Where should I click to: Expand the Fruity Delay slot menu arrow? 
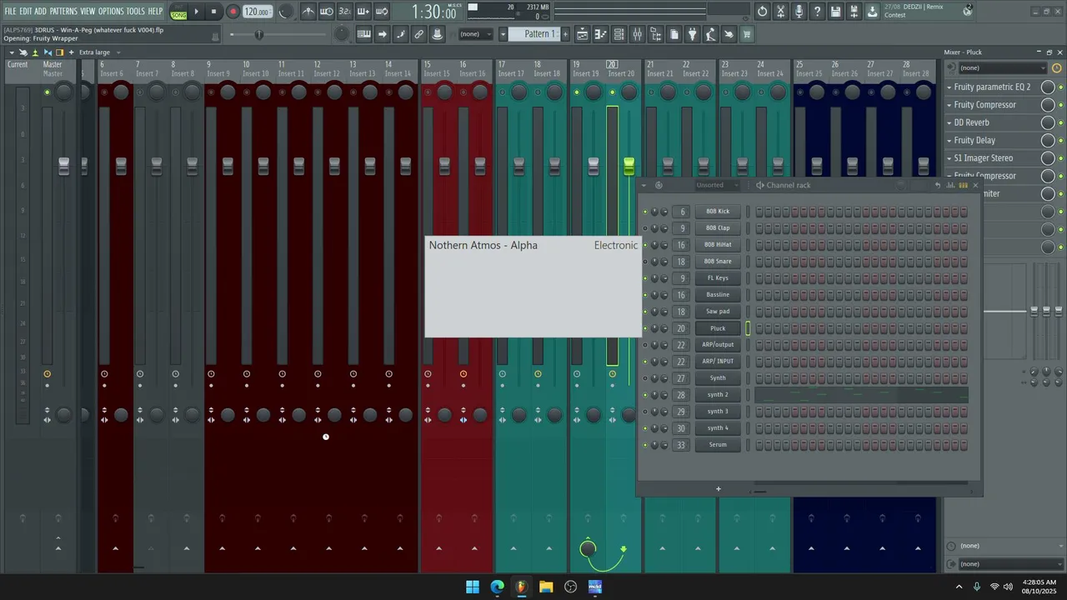coord(949,140)
